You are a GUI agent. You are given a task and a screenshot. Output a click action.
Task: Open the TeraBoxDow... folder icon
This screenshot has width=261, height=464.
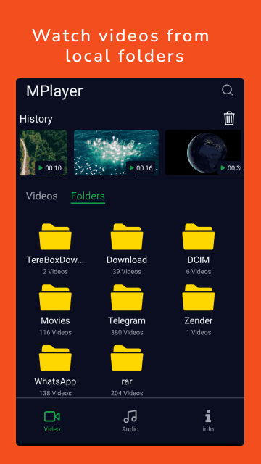pyautogui.click(x=55, y=237)
